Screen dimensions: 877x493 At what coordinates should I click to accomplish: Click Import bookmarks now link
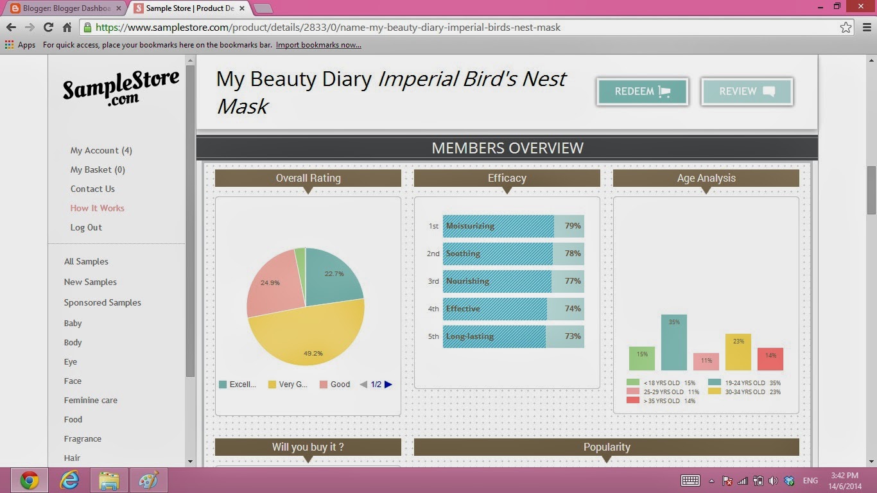pyautogui.click(x=318, y=45)
